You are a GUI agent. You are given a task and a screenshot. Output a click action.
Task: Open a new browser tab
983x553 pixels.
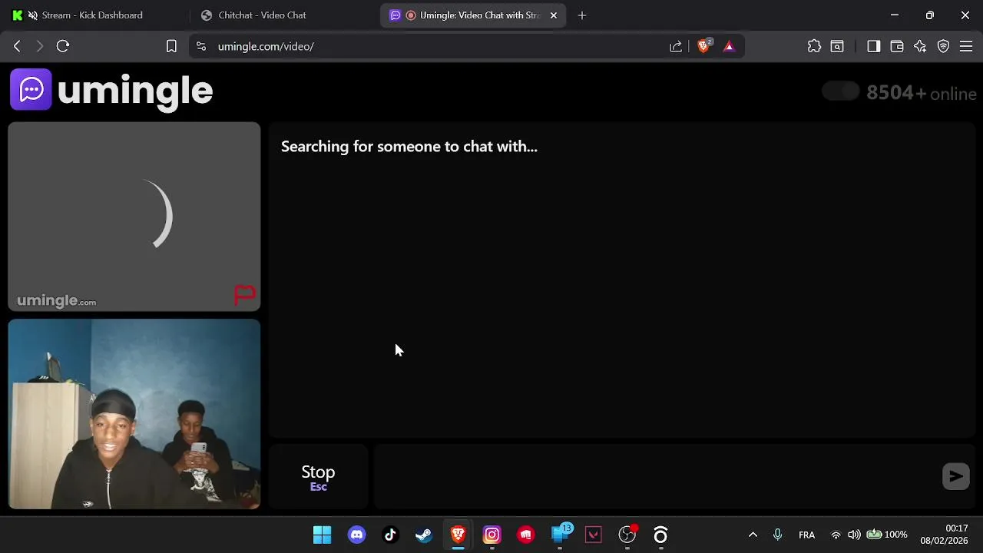[582, 15]
